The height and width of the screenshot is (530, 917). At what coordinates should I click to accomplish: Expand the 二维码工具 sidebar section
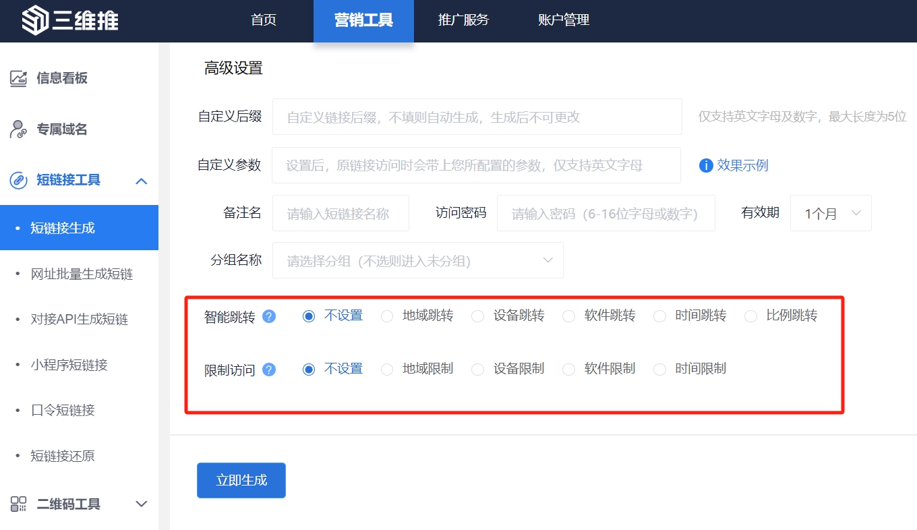(142, 504)
